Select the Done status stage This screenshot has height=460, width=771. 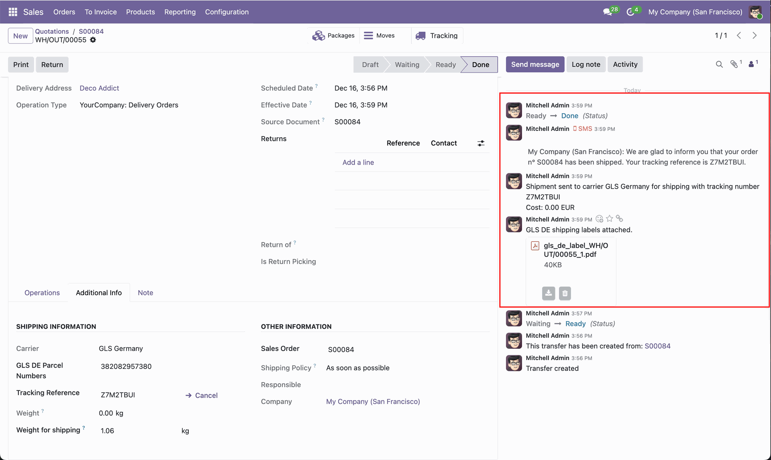point(480,65)
